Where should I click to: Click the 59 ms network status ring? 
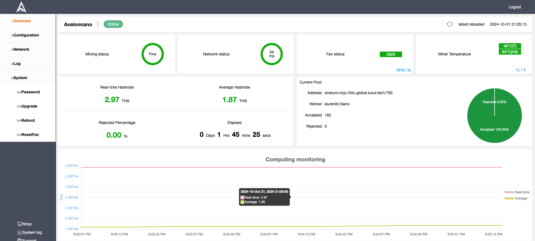tap(272, 54)
